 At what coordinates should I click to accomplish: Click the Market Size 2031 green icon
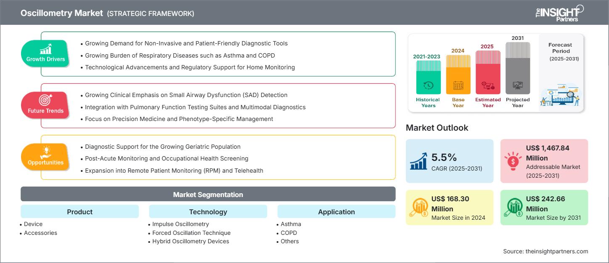(513, 207)
